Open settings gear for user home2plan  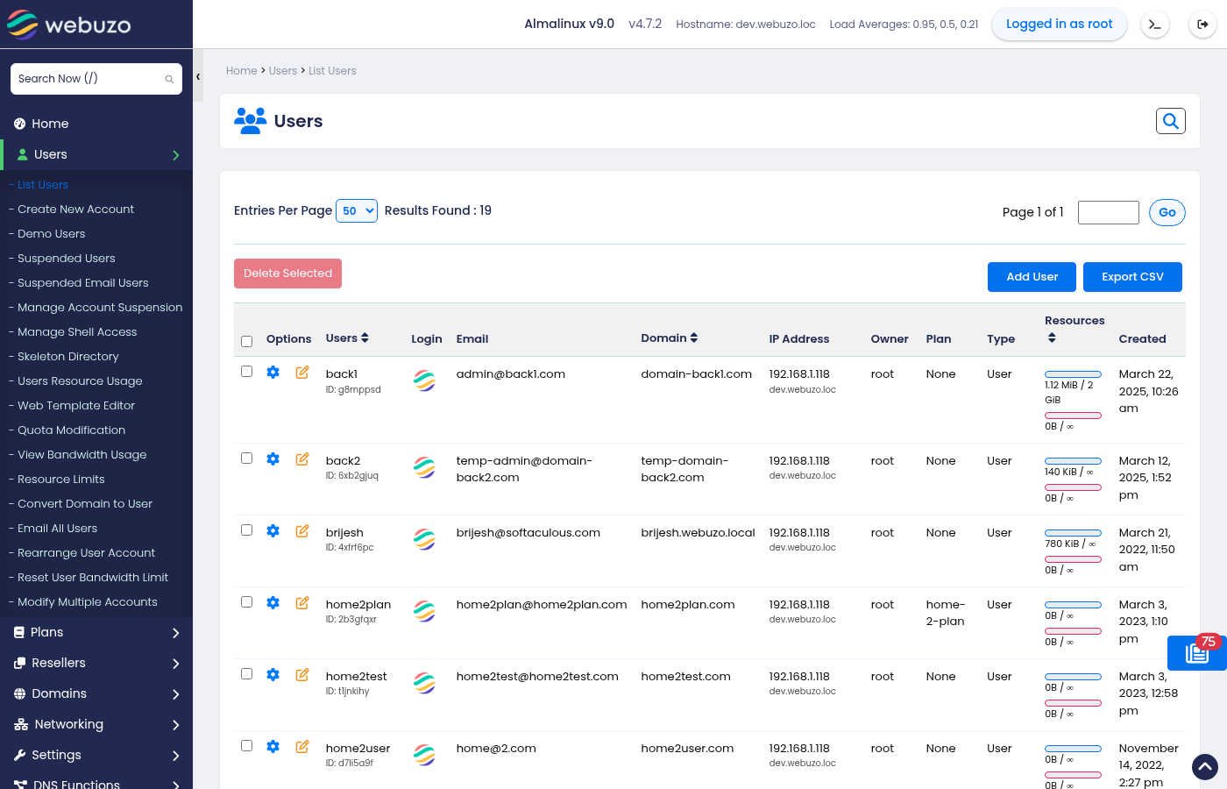coord(273,602)
